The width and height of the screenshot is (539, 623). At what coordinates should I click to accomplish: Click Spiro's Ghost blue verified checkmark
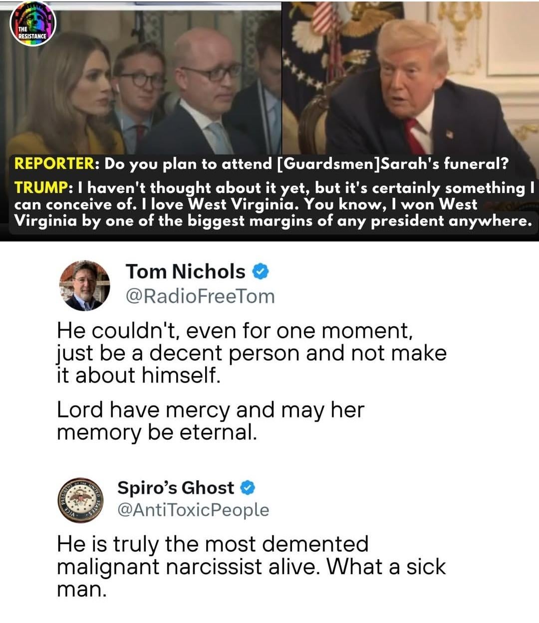(248, 487)
